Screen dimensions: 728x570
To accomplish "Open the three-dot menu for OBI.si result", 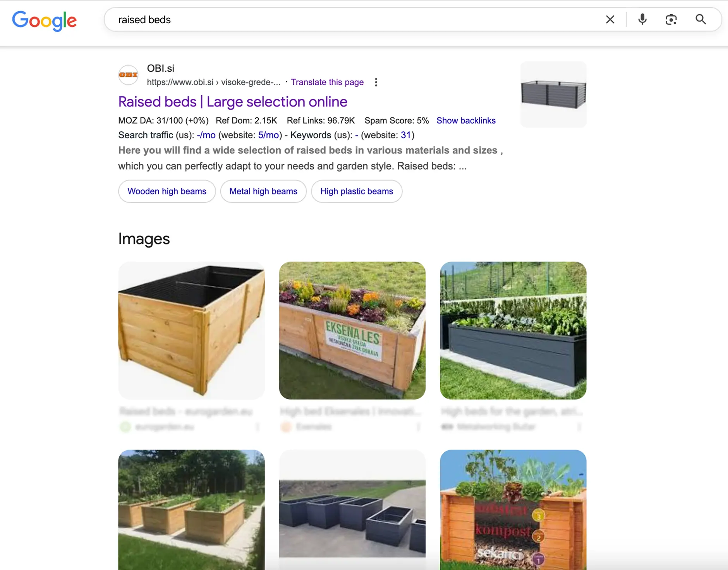I will coord(376,82).
